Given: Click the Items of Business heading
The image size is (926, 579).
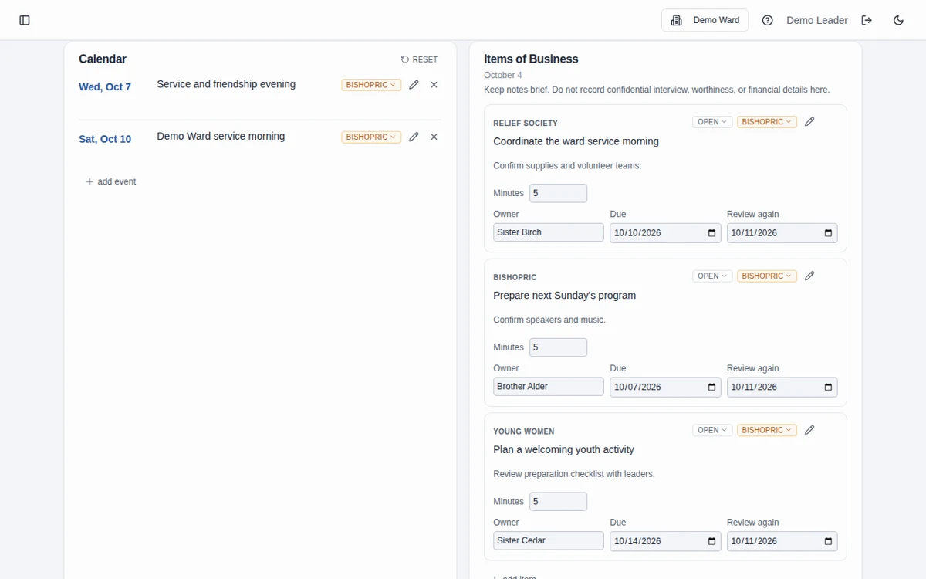Looking at the screenshot, I should [x=531, y=59].
